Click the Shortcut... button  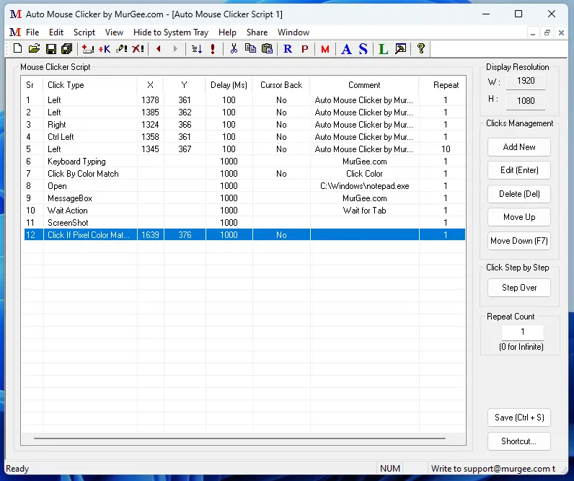point(519,441)
